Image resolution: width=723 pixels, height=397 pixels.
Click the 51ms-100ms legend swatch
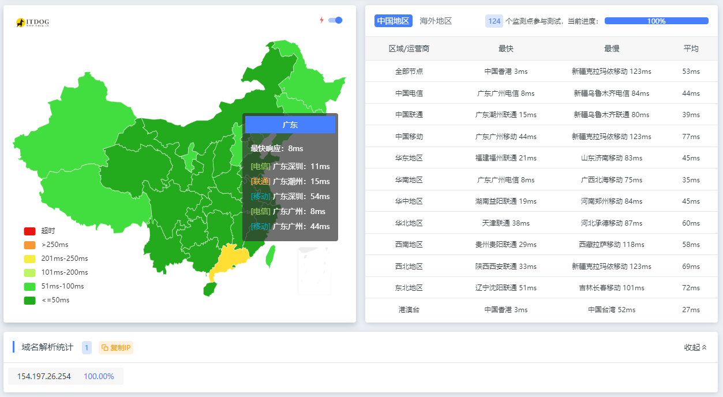(x=29, y=286)
